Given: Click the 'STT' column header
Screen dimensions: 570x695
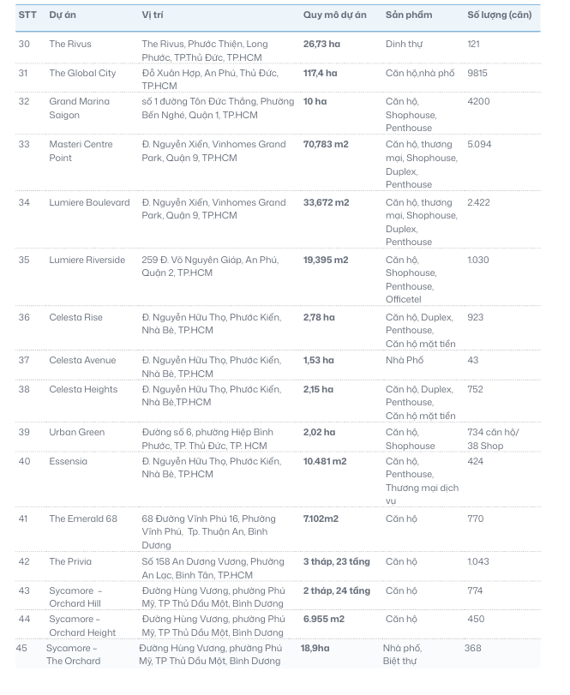Looking at the screenshot, I should [x=27, y=15].
